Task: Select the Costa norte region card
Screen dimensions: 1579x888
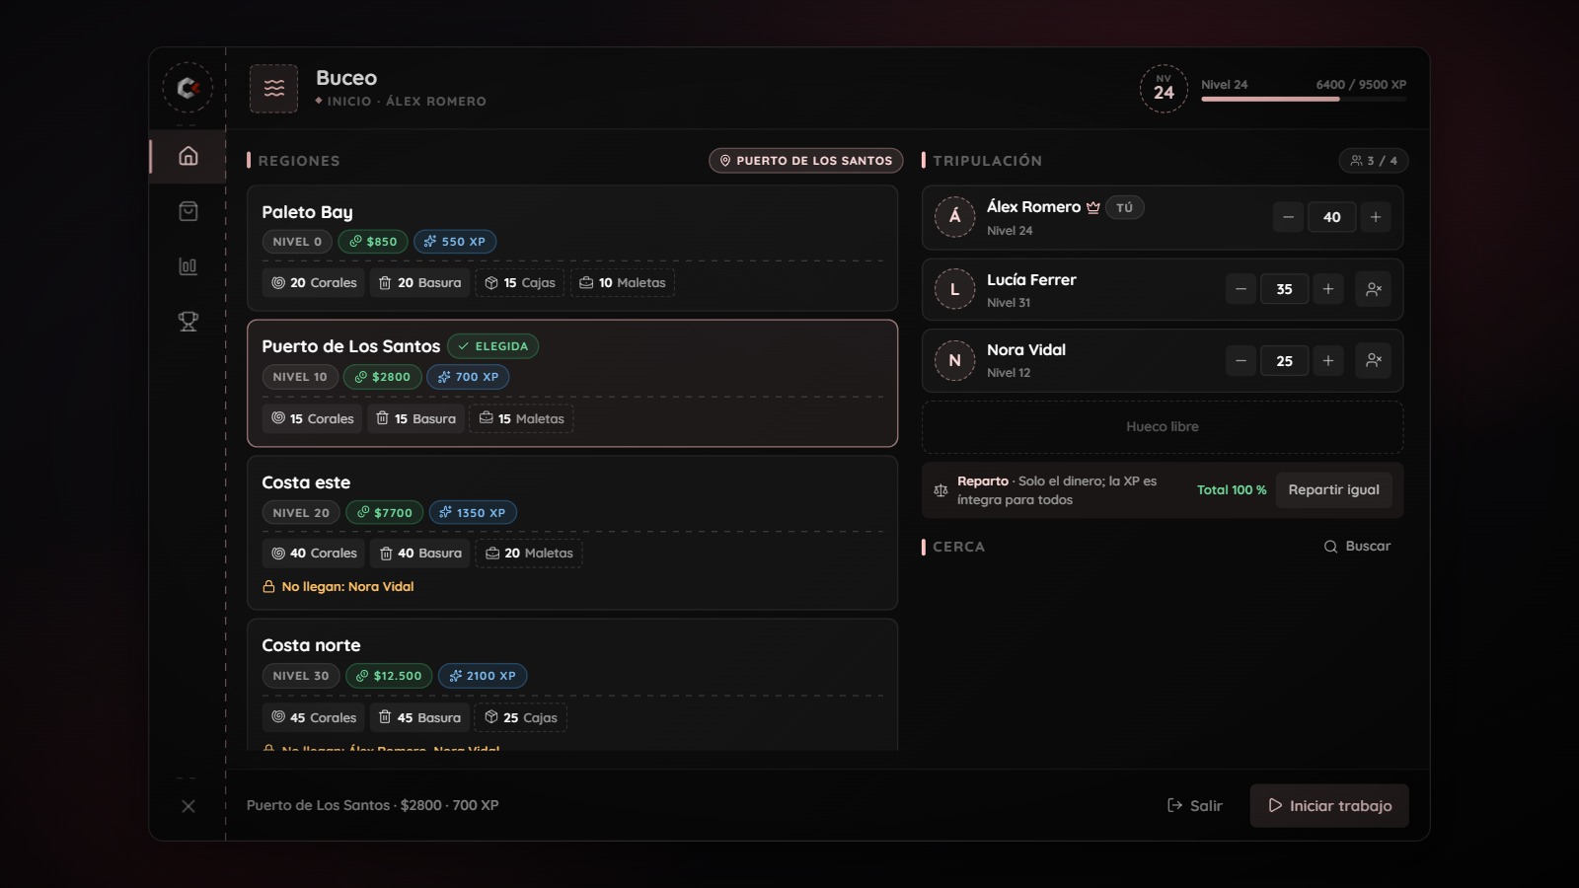Action: 572,685
